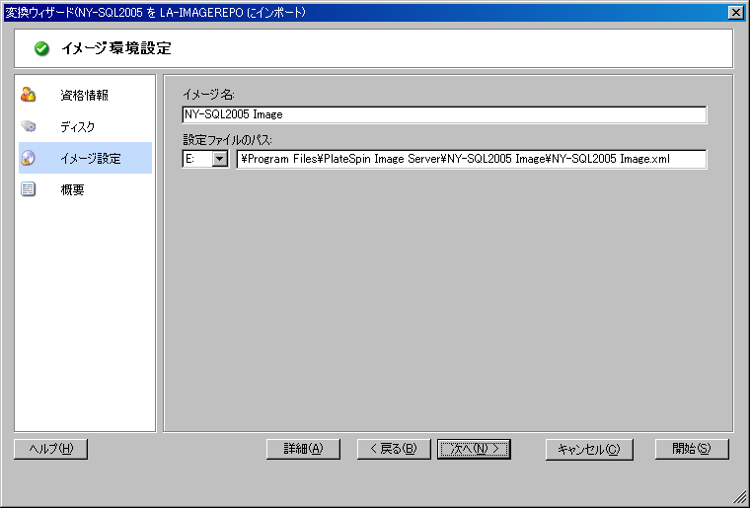Click the イメージ名: field label
This screenshot has width=750, height=508.
208,95
